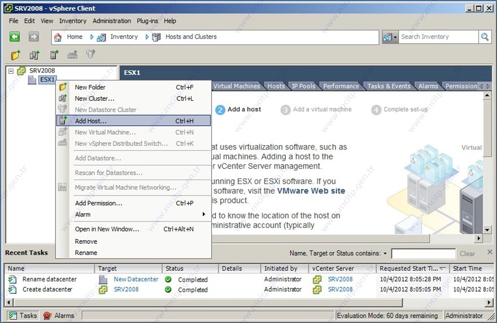Click the magnifier search button

click(x=485, y=37)
